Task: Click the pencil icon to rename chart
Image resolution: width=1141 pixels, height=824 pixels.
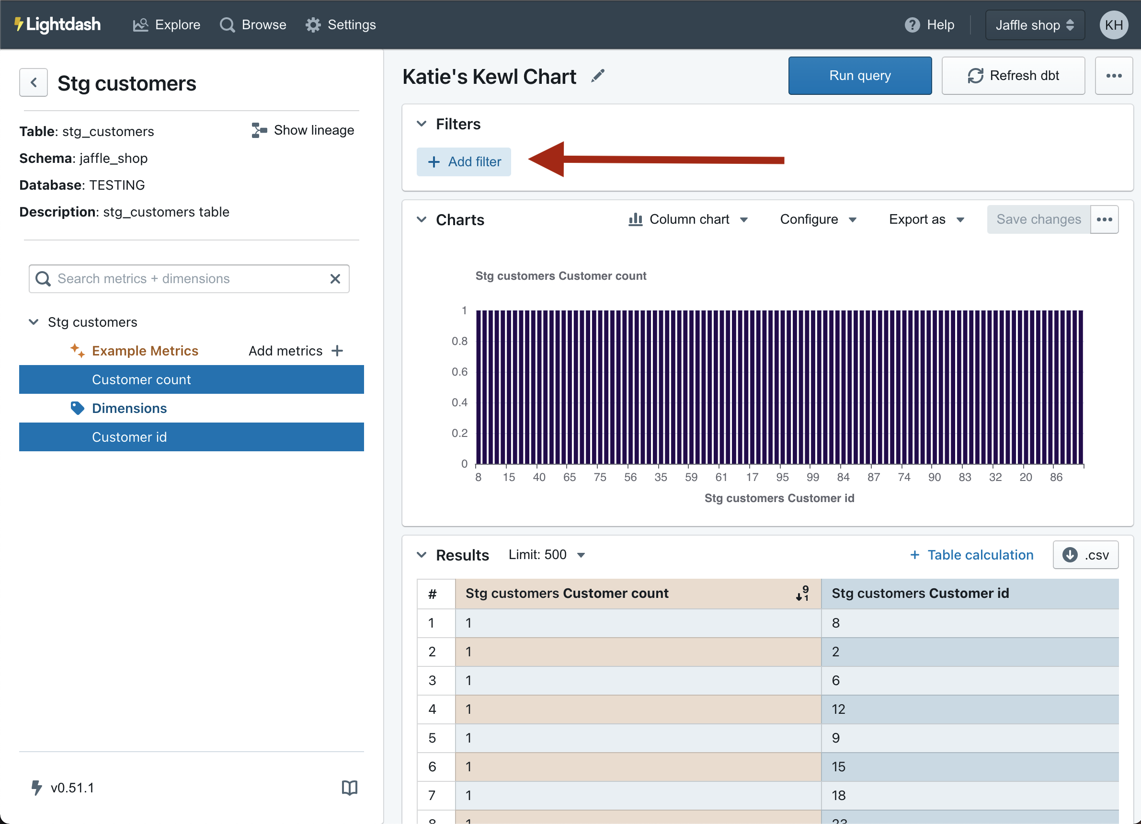Action: point(598,76)
